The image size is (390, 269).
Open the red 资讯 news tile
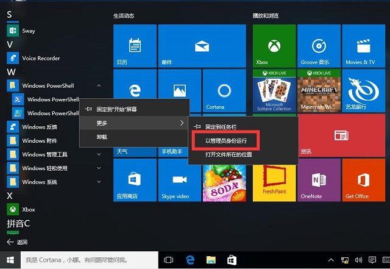point(342,135)
